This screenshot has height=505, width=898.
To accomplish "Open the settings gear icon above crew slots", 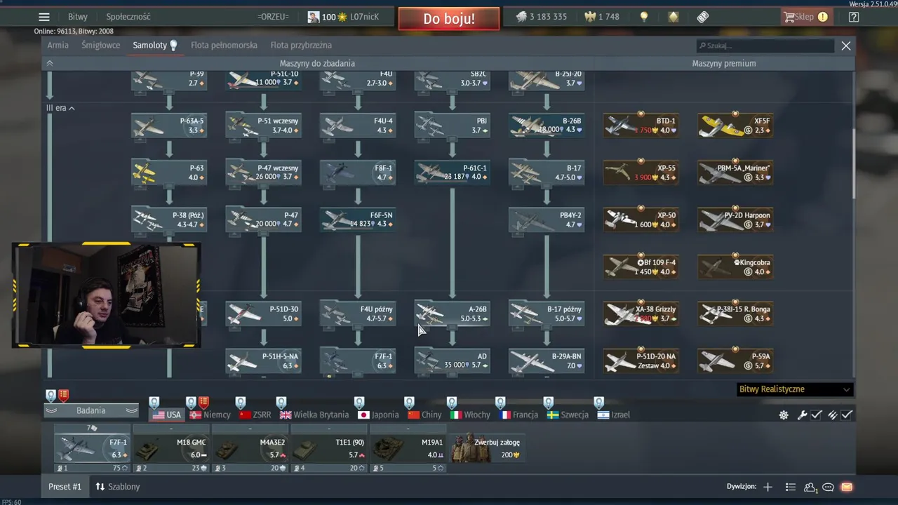I will tap(784, 415).
